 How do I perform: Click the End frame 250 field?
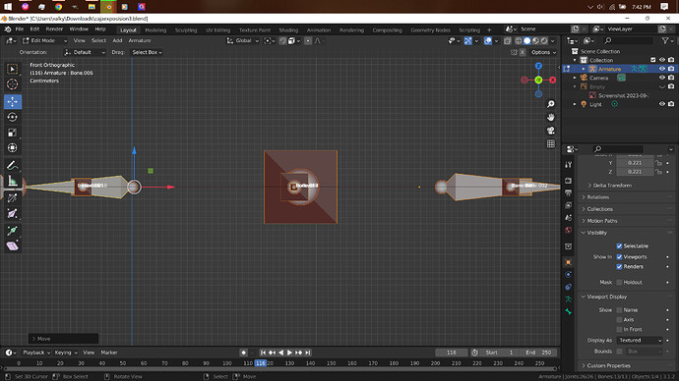click(x=537, y=353)
